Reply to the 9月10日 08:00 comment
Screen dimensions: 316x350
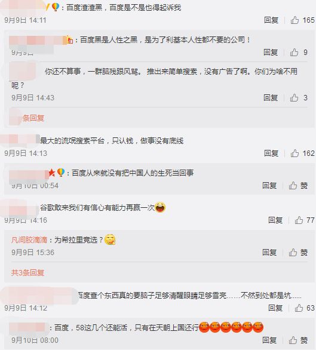pyautogui.click(x=269, y=340)
